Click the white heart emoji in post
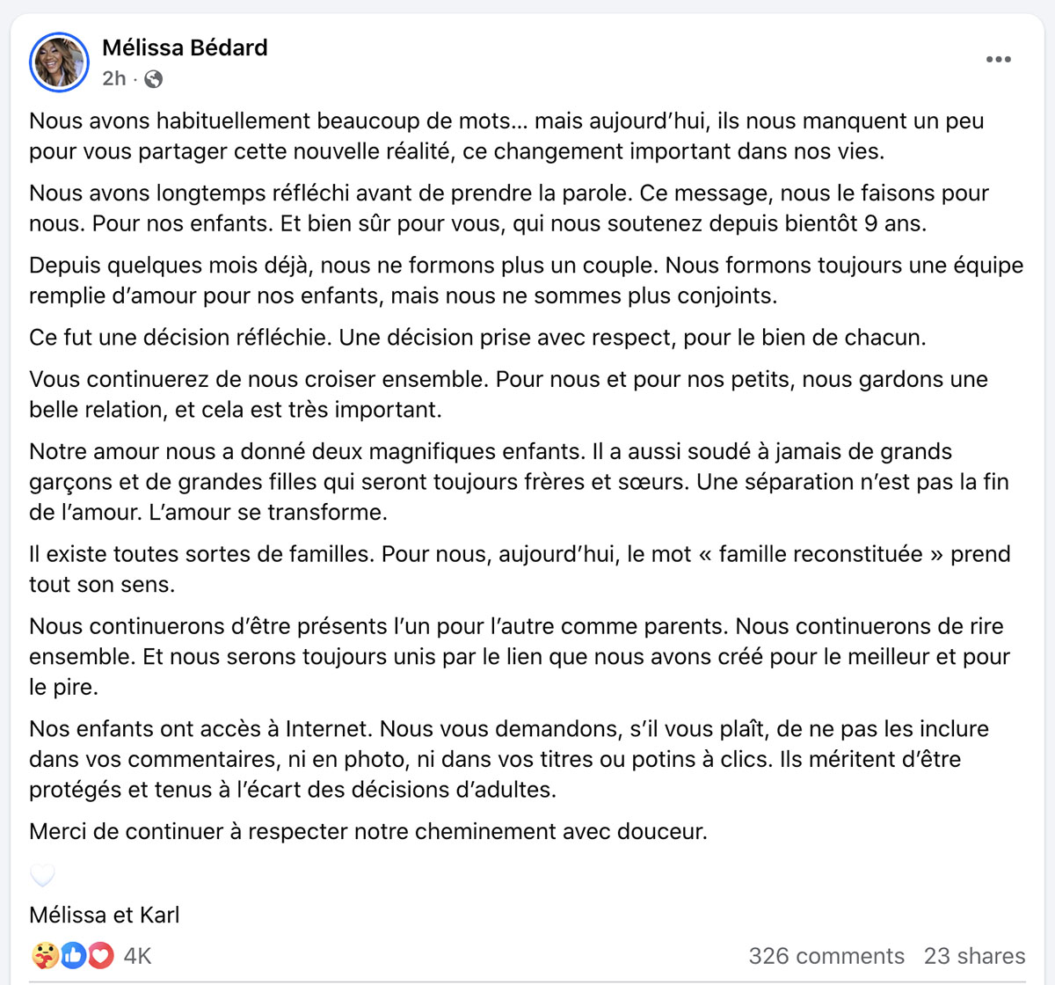 tap(42, 875)
